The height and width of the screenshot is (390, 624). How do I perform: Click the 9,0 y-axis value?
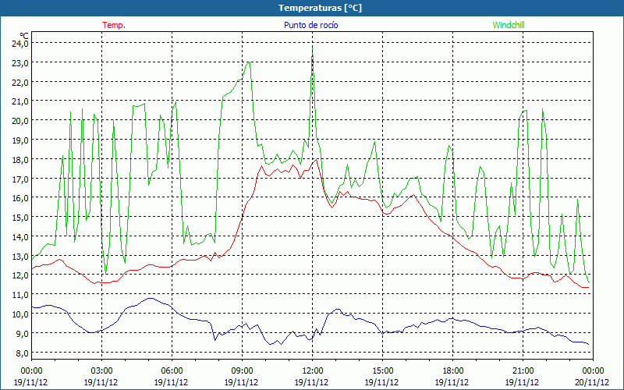point(22,334)
